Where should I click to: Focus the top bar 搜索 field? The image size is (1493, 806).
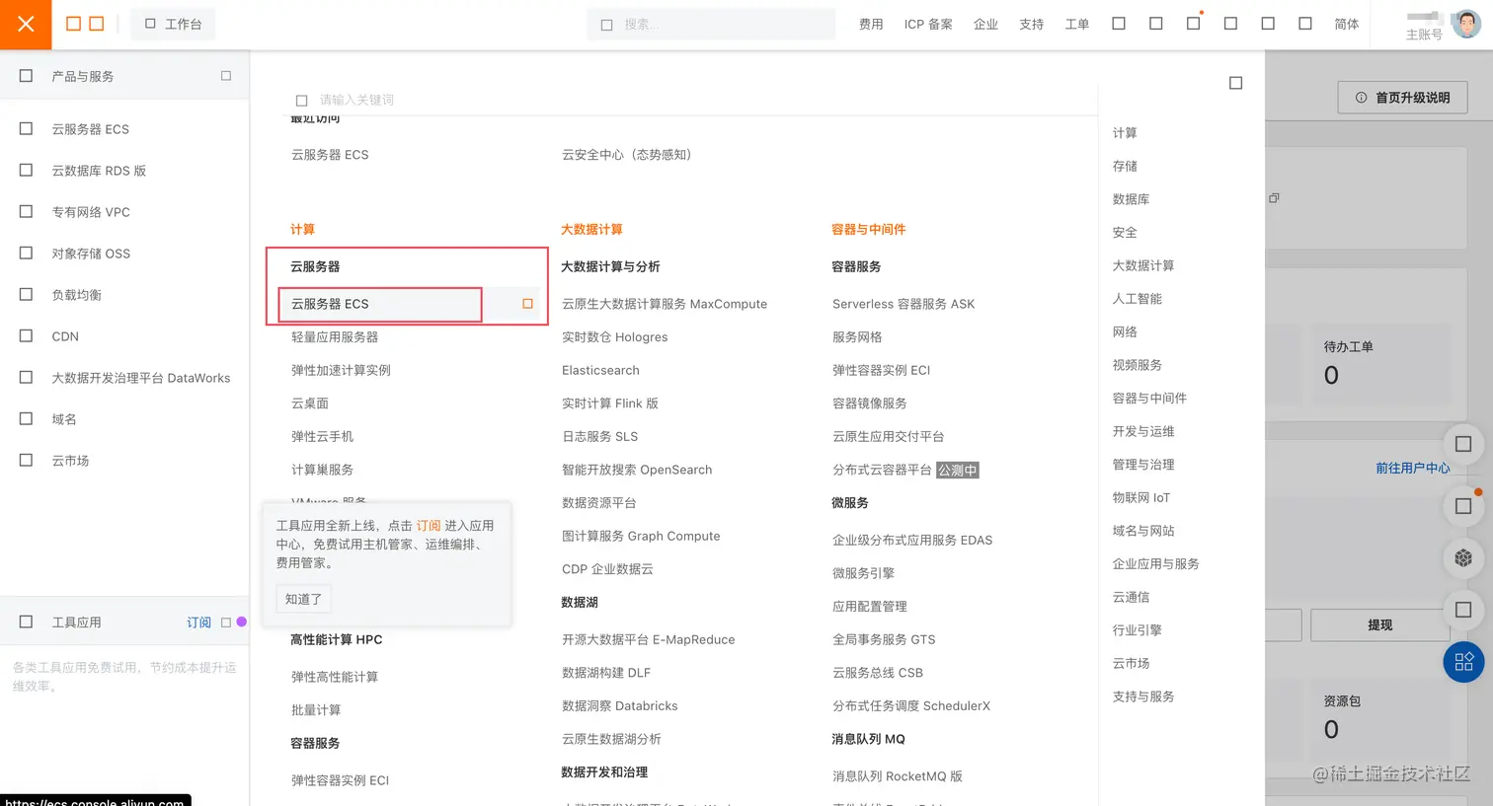coord(711,25)
